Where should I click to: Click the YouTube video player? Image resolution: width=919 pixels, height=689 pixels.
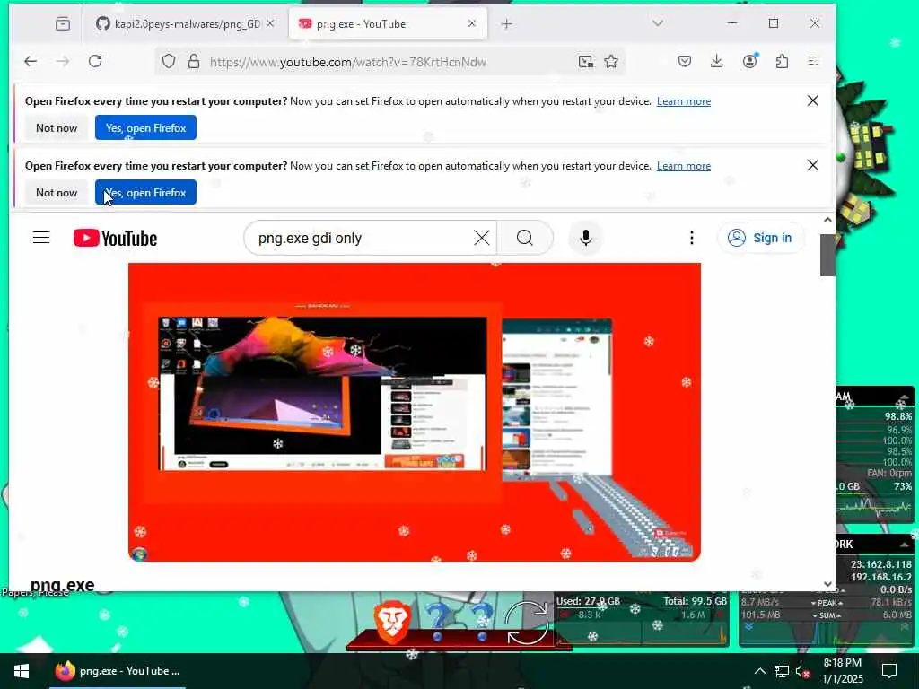[x=415, y=412]
